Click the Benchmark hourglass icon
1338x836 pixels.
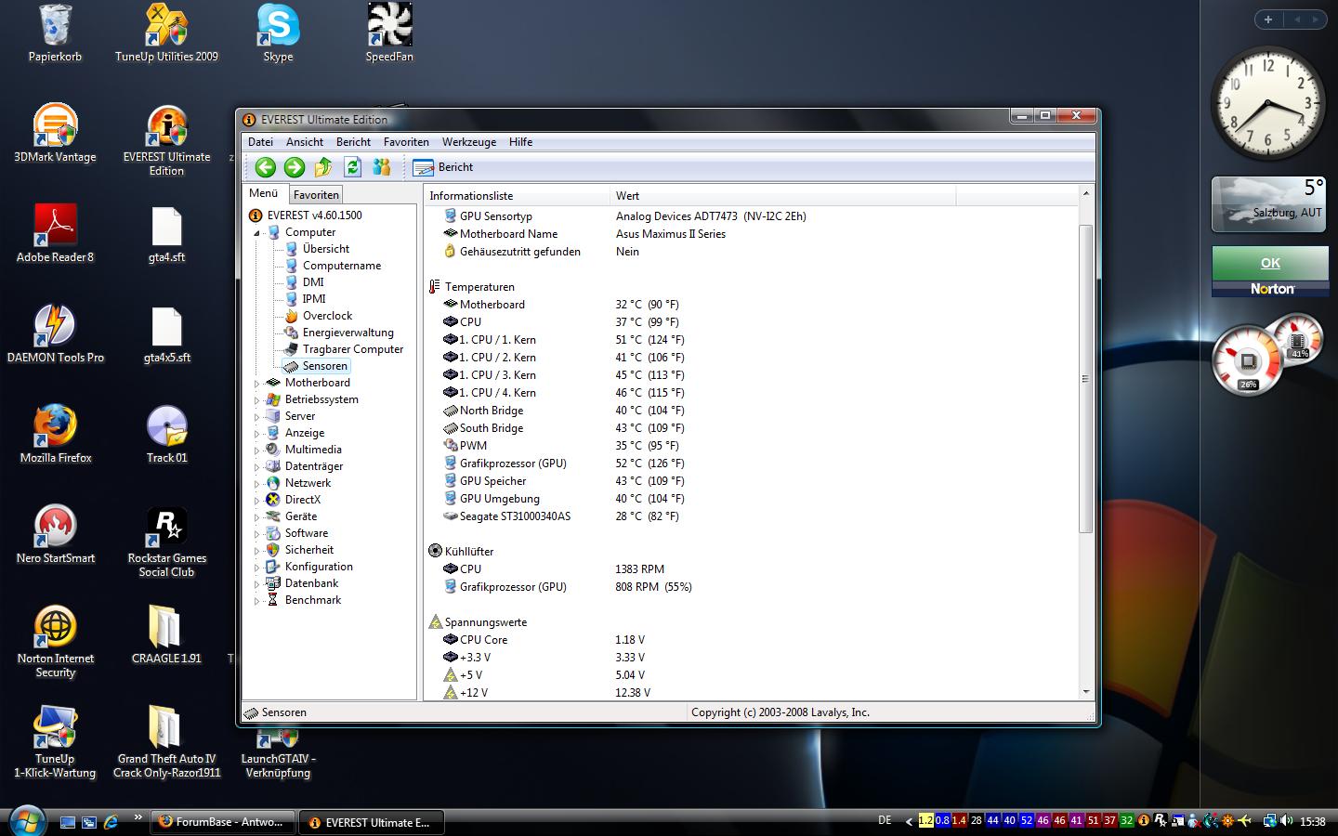coord(273,600)
